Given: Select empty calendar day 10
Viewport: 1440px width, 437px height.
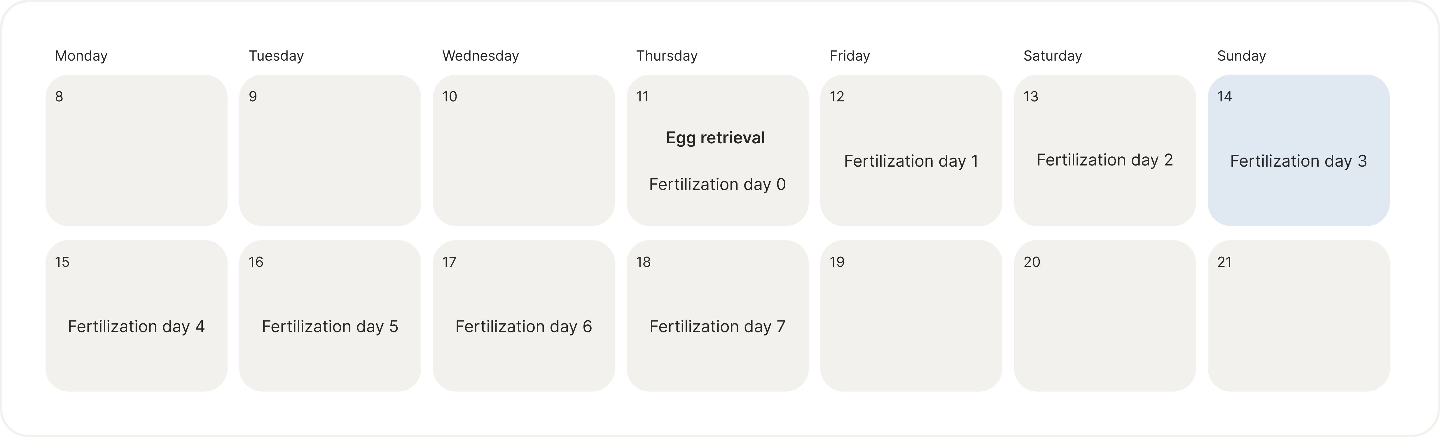Looking at the screenshot, I should (524, 150).
